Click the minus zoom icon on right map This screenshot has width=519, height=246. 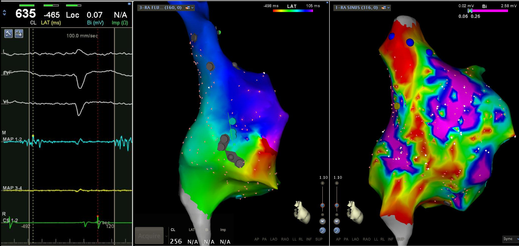tap(337, 214)
